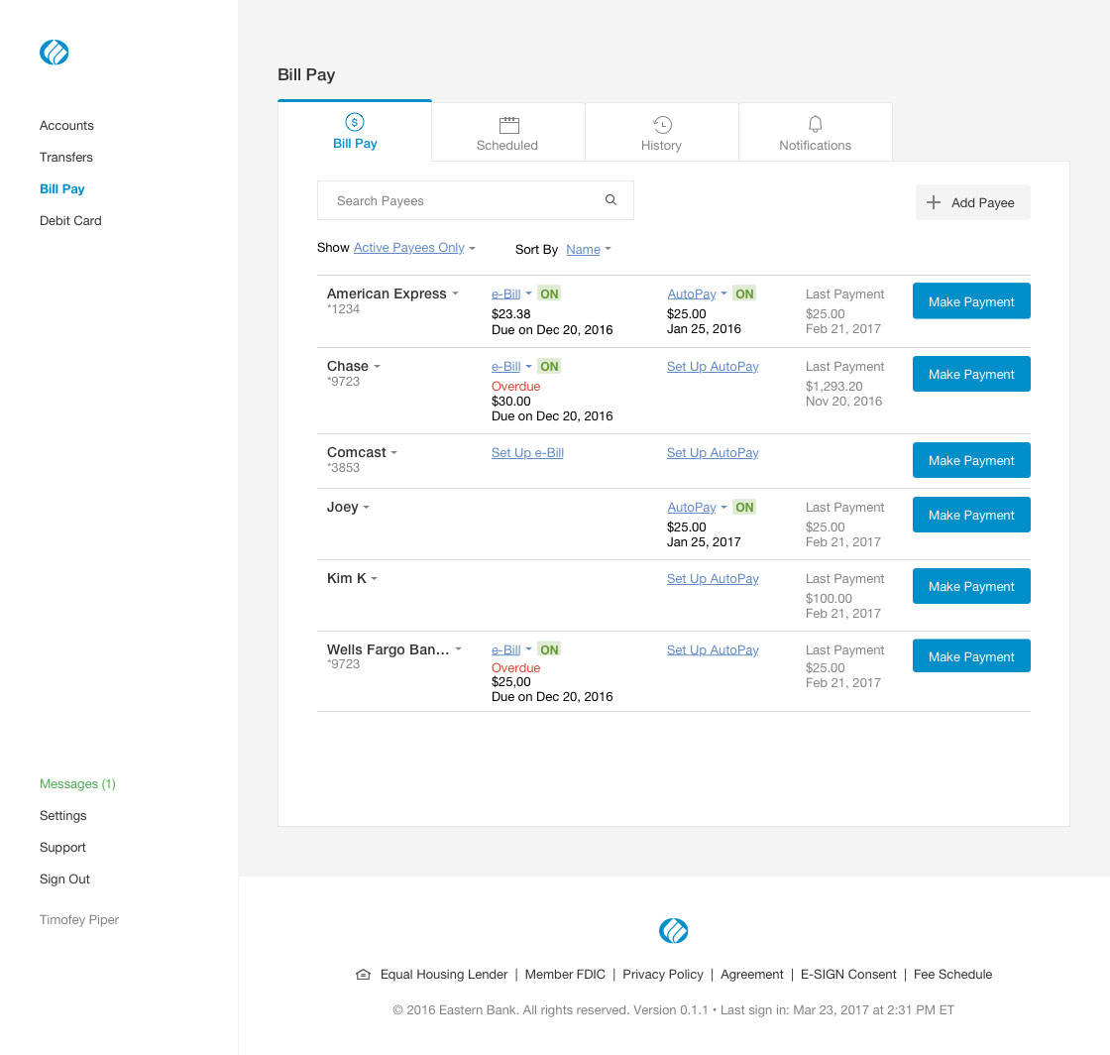Focus the Search Payees field
Viewport: 1110px width, 1055px height.
pyautogui.click(x=475, y=200)
